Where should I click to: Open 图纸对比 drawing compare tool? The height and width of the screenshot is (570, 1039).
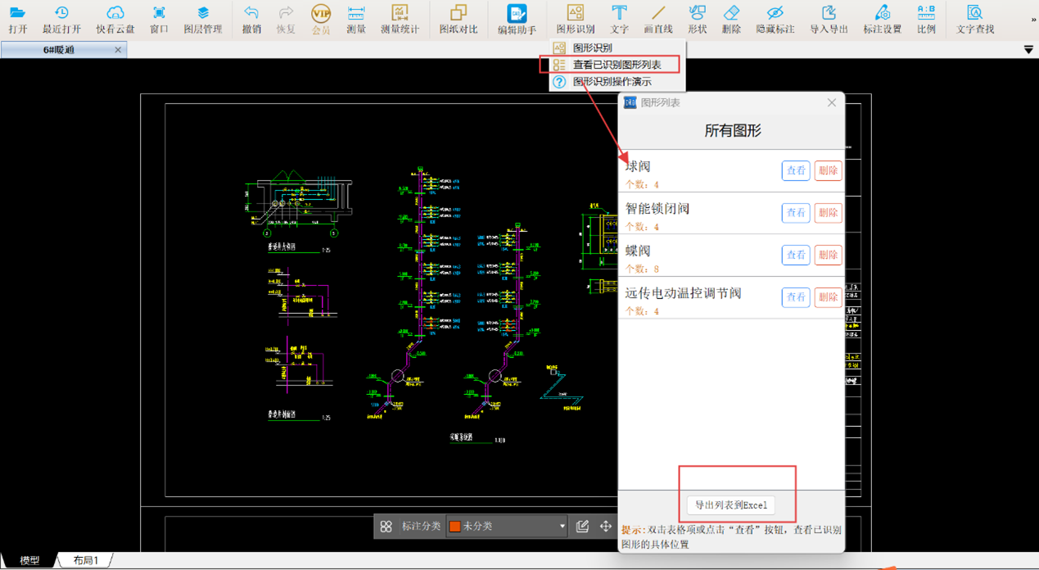point(458,19)
